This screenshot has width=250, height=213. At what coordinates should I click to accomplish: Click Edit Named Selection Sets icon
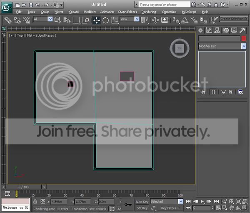tap(214, 20)
